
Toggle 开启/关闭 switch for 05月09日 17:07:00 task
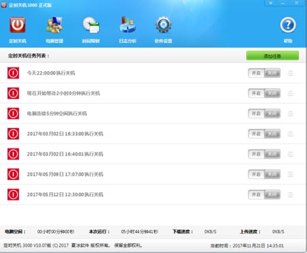tap(264, 174)
